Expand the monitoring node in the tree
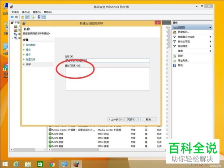The image size is (224, 168). pos(12,38)
